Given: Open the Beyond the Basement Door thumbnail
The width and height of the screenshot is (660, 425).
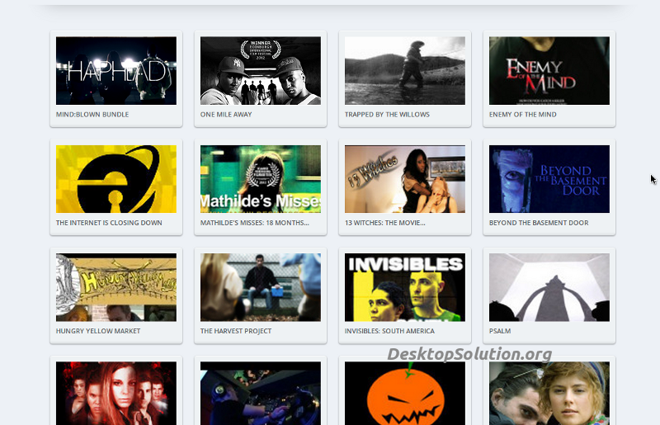Looking at the screenshot, I should (x=549, y=179).
